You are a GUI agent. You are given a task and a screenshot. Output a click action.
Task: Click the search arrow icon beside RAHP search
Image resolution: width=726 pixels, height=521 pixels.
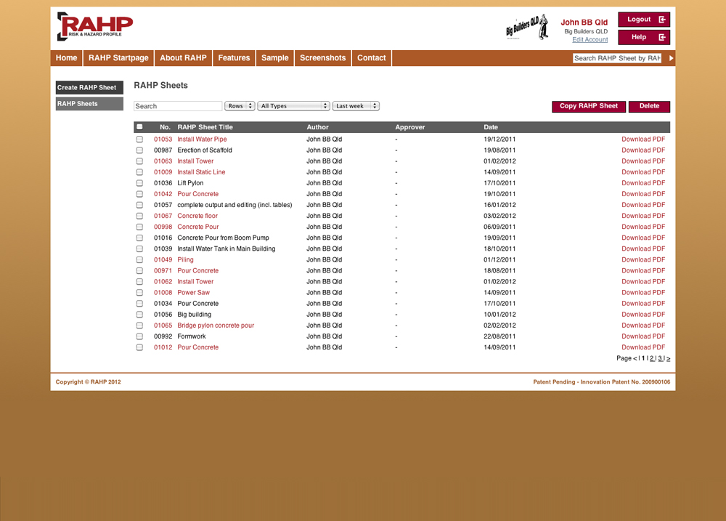tap(671, 58)
